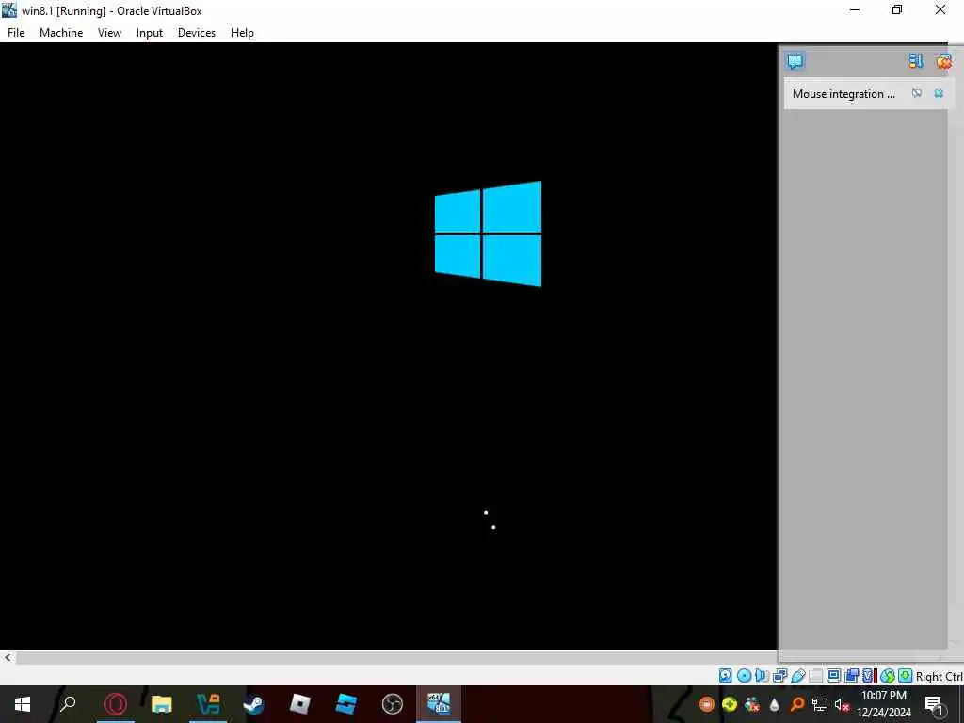Viewport: 964px width, 723px height.
Task: Click the don't-show-again icon on Mouse integration notification
Action: point(917,93)
